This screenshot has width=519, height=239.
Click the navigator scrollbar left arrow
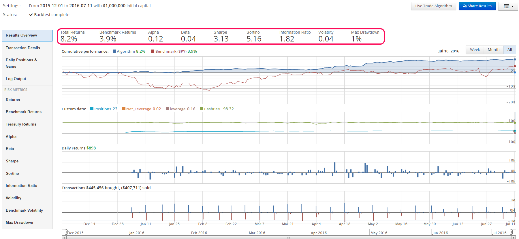pos(63,238)
